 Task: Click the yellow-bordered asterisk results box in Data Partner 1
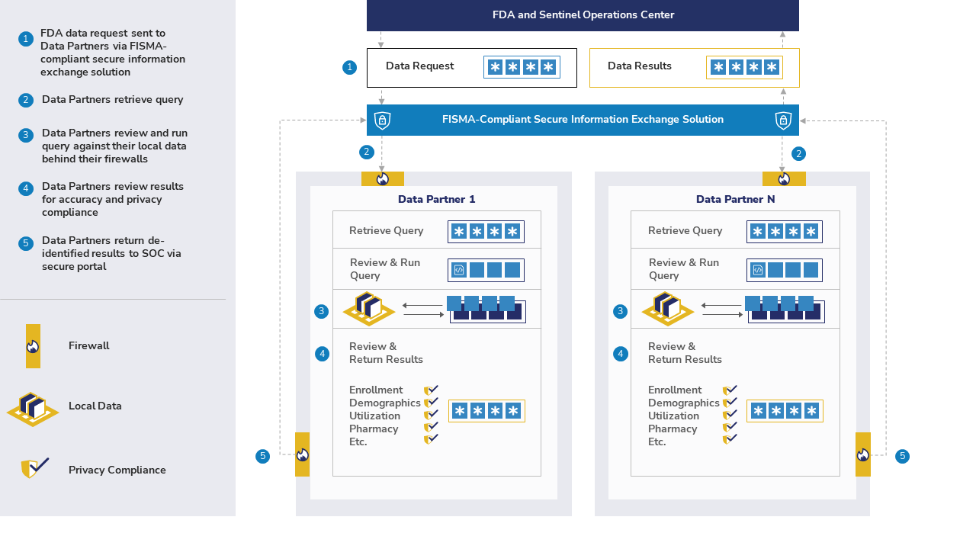tap(486, 411)
